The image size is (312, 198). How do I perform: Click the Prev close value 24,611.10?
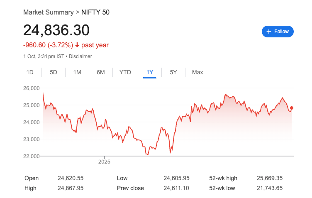coord(176,188)
